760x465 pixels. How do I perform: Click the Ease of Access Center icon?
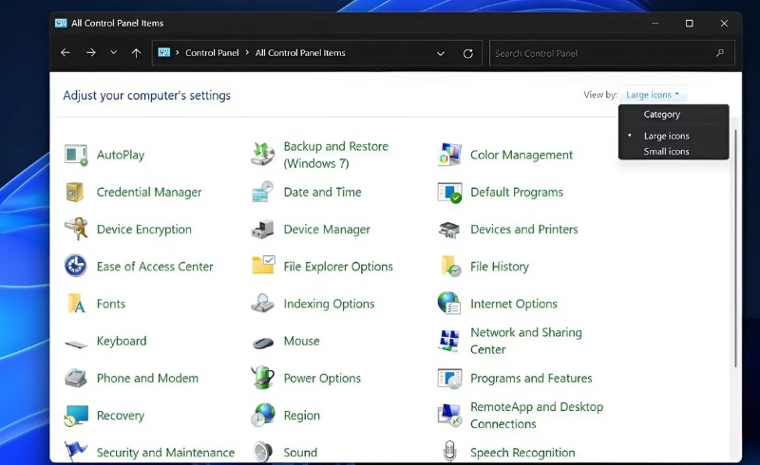(76, 266)
